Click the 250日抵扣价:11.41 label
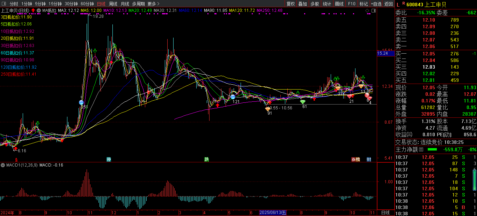The image size is (477, 216). tap(18, 74)
